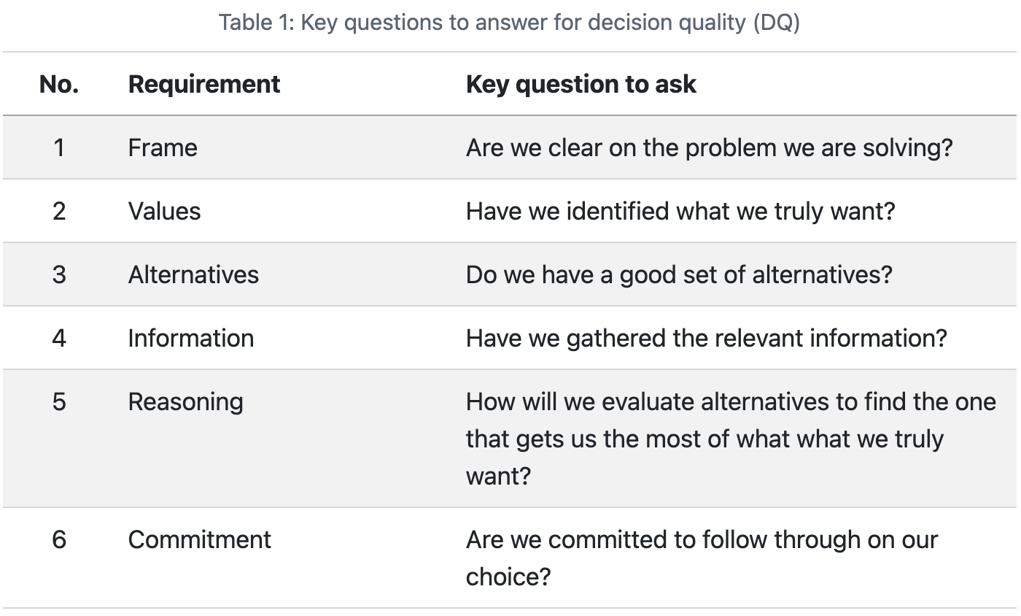The width and height of the screenshot is (1021, 616).
Task: Click row number 6 in the table
Action: click(59, 539)
